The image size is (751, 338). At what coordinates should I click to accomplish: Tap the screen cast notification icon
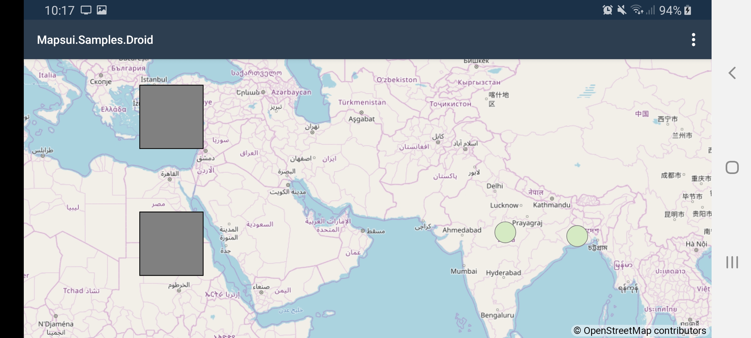[x=86, y=10]
